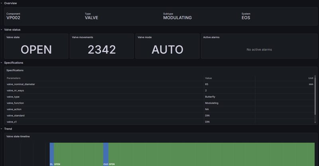Viewport: 319px width, 166px height.
Task: Select the valve_action parameter cell
Action: pos(104,109)
